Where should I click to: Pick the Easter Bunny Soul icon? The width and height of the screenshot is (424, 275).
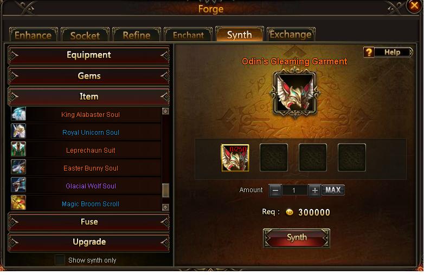[x=18, y=167]
